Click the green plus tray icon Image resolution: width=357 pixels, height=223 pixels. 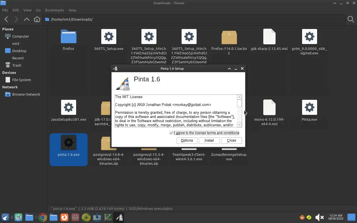309,217
